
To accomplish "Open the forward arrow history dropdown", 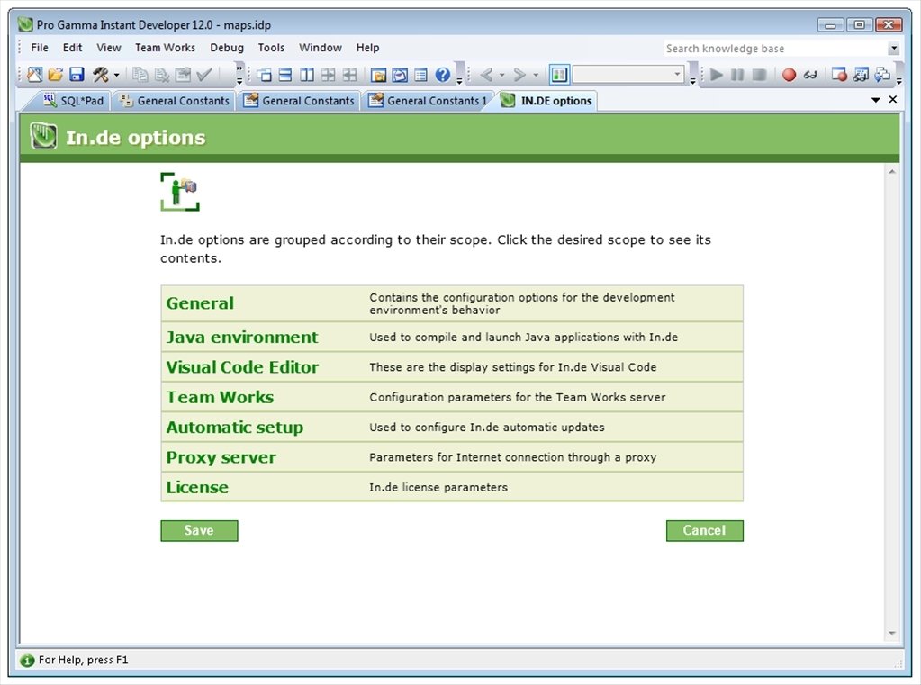I will 535,74.
